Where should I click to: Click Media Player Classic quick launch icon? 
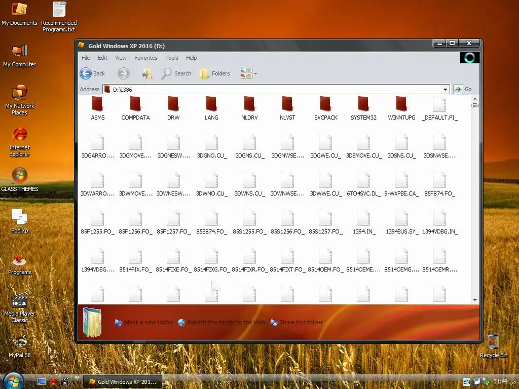[65, 382]
